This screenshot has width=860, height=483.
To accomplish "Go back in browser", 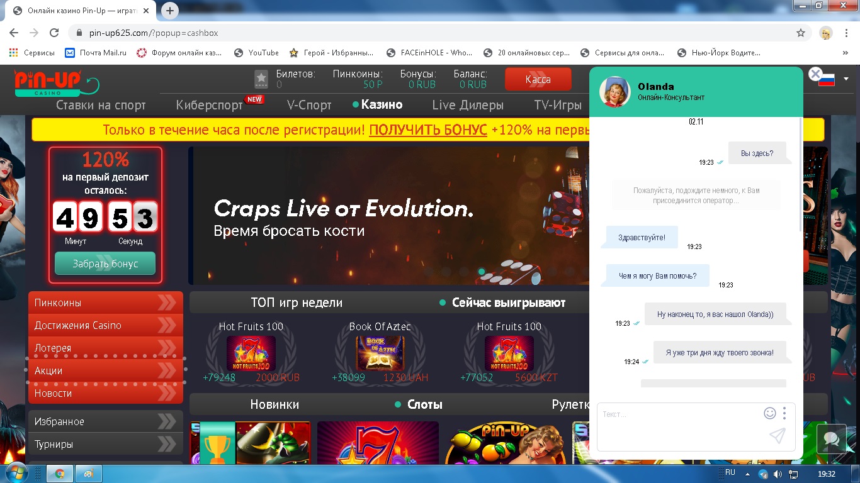I will pos(14,33).
